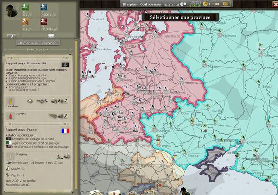Click the money icon beside 36,000 £/d

pyautogui.click(x=183, y=4)
